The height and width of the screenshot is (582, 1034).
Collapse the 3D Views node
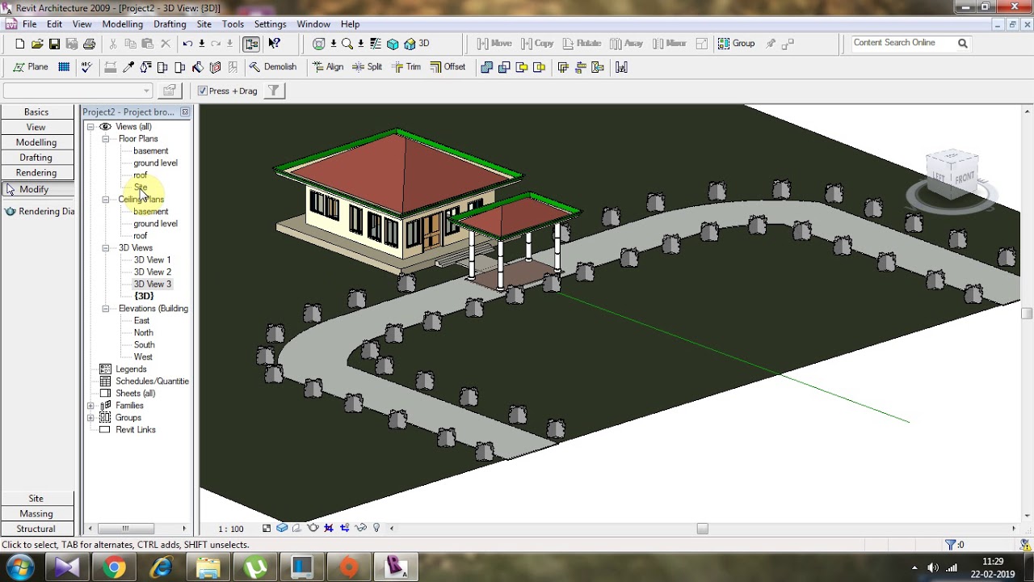pos(106,248)
